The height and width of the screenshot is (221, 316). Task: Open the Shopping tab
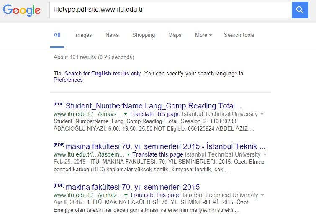pos(144,35)
